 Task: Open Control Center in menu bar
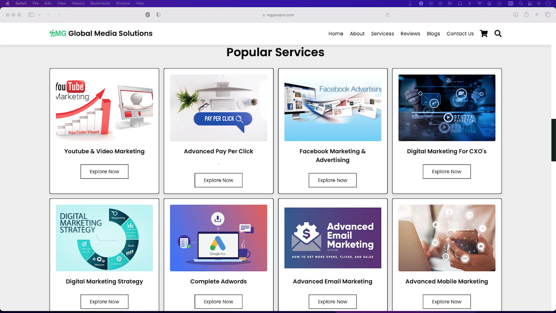(530, 3)
